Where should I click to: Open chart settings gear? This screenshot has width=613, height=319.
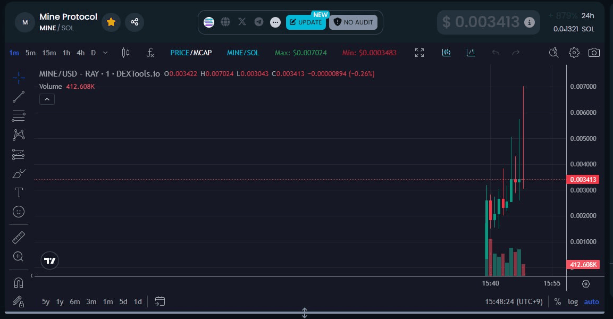[574, 53]
